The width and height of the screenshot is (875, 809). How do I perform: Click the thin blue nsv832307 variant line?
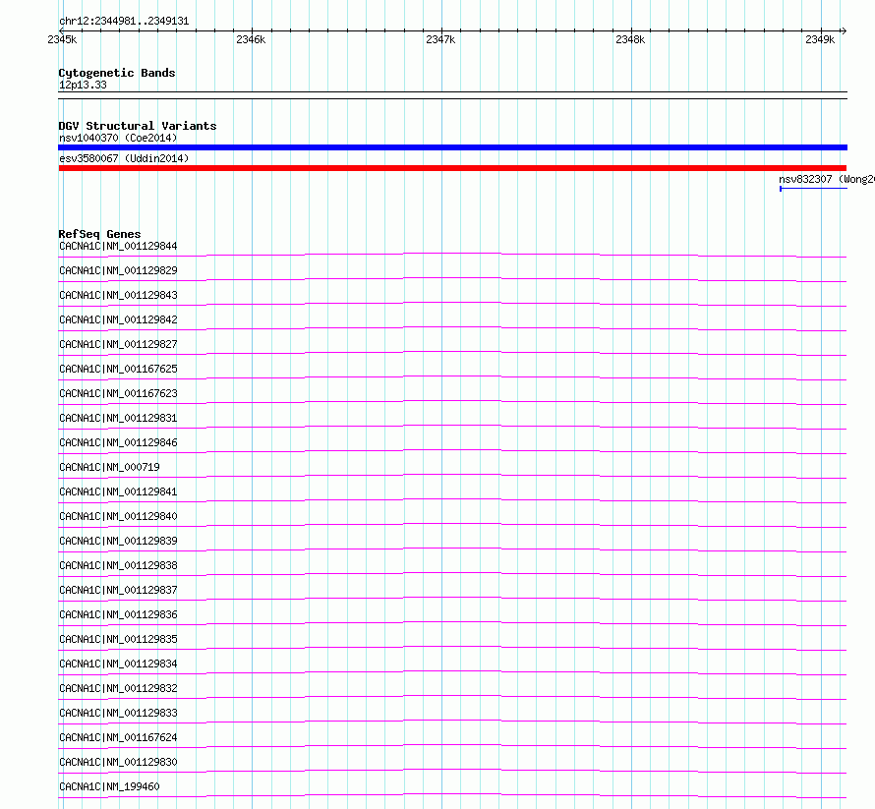click(814, 189)
